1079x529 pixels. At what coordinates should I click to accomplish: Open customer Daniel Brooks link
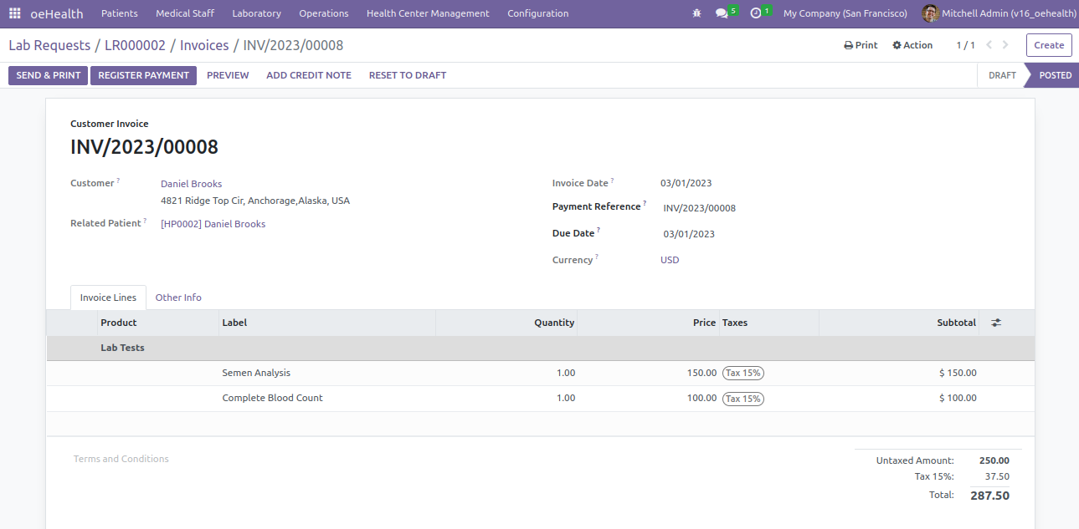(191, 184)
